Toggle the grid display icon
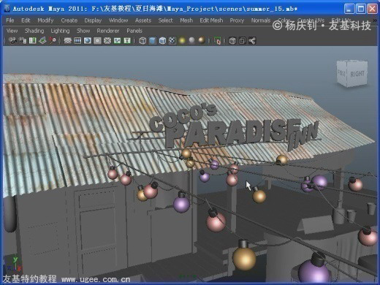380x285 pixels. tap(67, 40)
